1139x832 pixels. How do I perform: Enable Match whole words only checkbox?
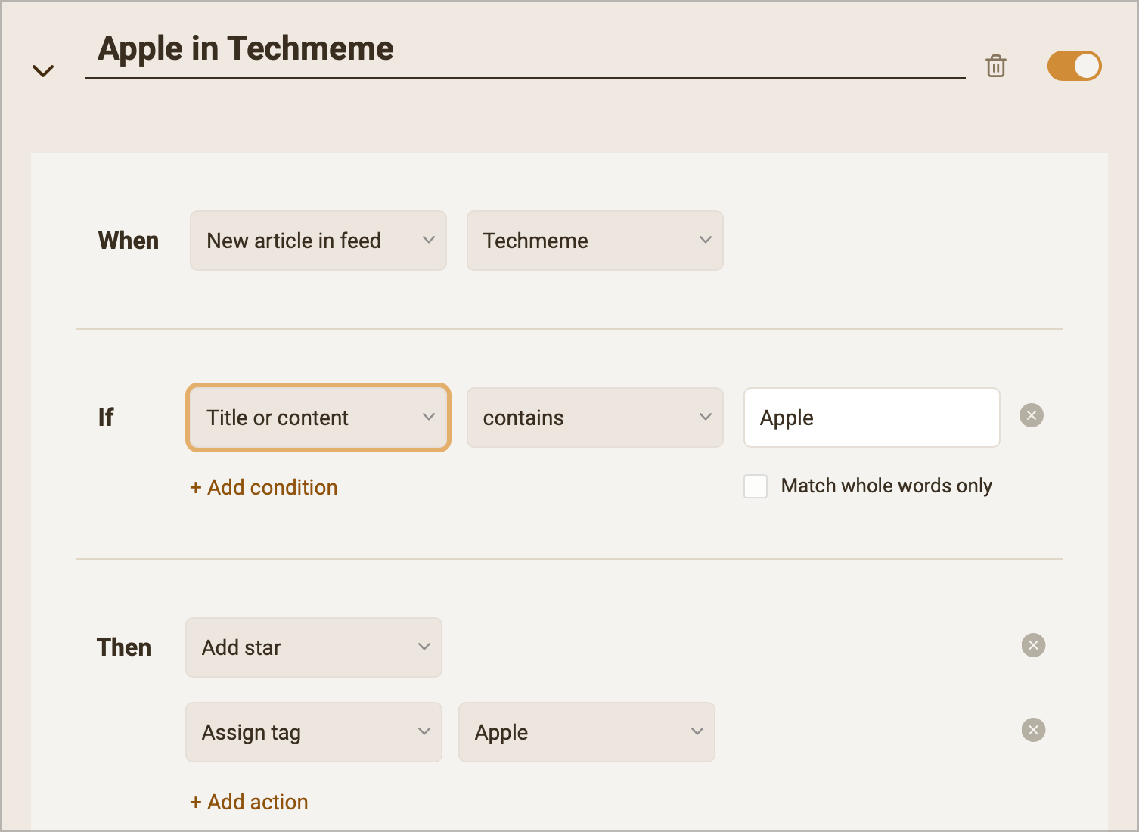(x=756, y=486)
